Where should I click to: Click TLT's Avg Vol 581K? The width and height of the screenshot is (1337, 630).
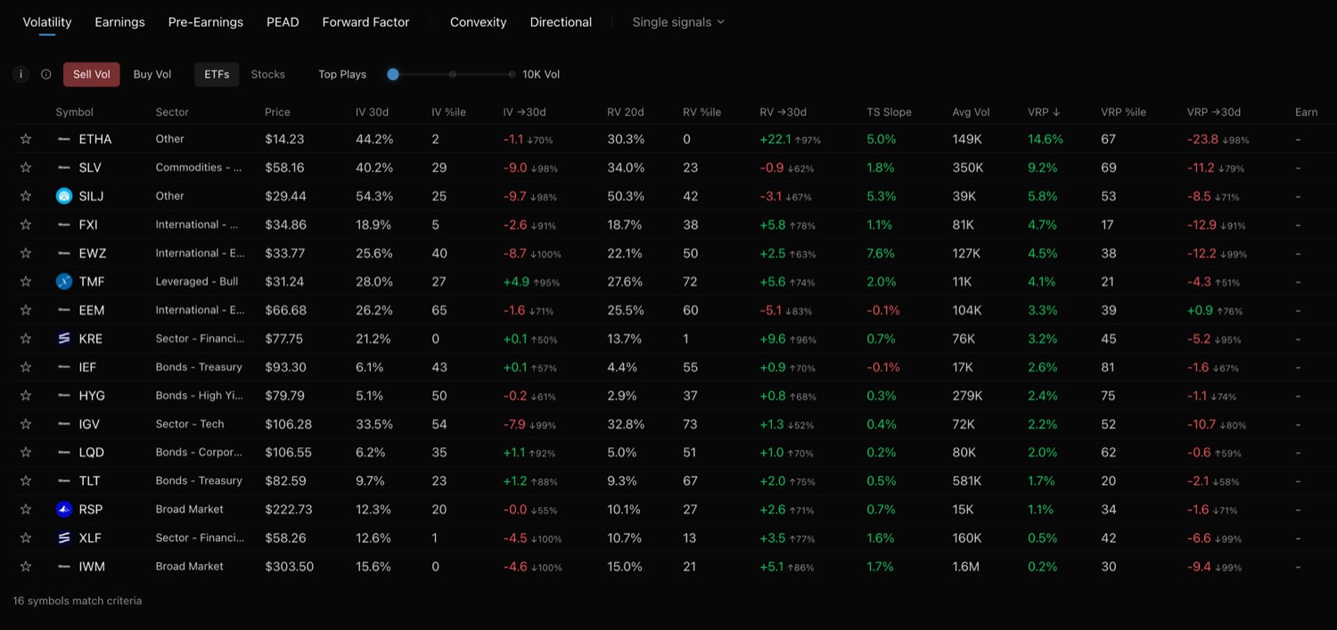point(967,481)
